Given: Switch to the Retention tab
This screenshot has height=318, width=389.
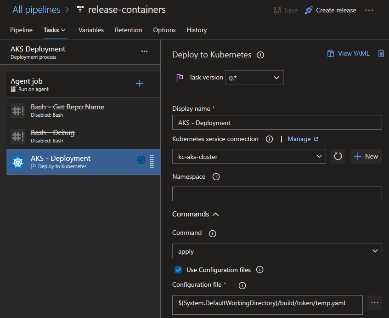Looking at the screenshot, I should coord(129,30).
